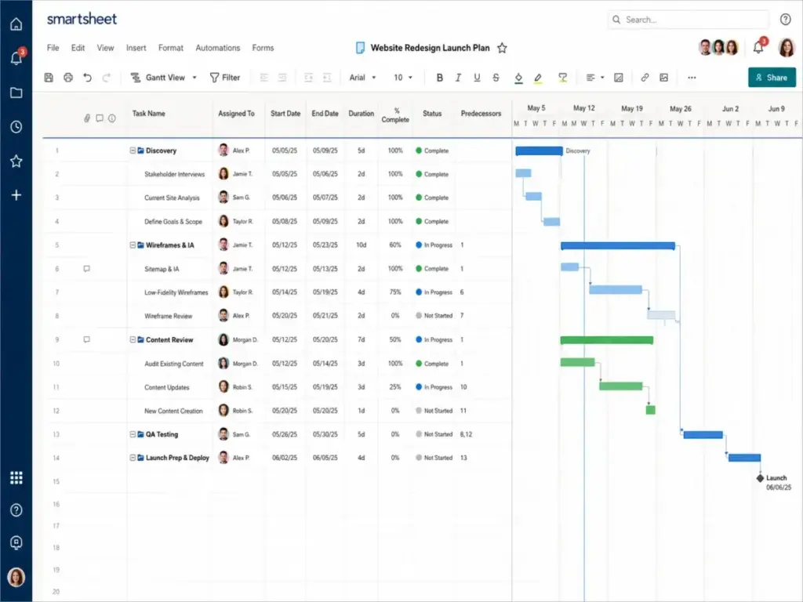The height and width of the screenshot is (602, 803).
Task: Click the Task Name column header
Action: (148, 114)
